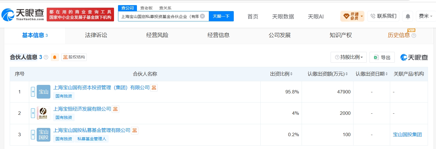Expand row 3 with the plus button
This screenshot has height=149, width=436.
(33, 134)
